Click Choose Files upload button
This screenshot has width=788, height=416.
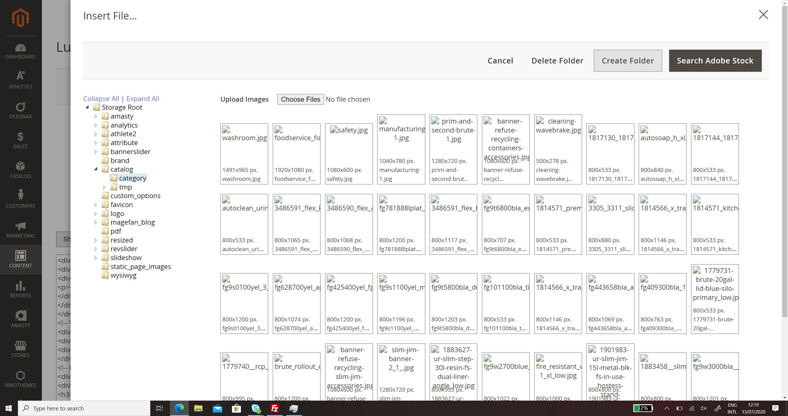(300, 99)
